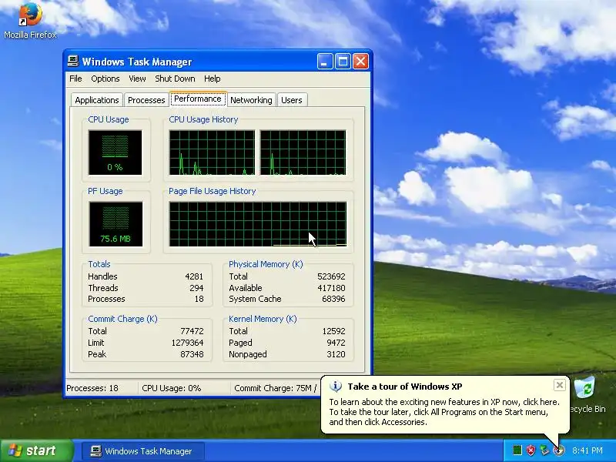The image size is (616, 462).
Task: Click the Take a tour of Windows XP heading
Action: click(405, 387)
